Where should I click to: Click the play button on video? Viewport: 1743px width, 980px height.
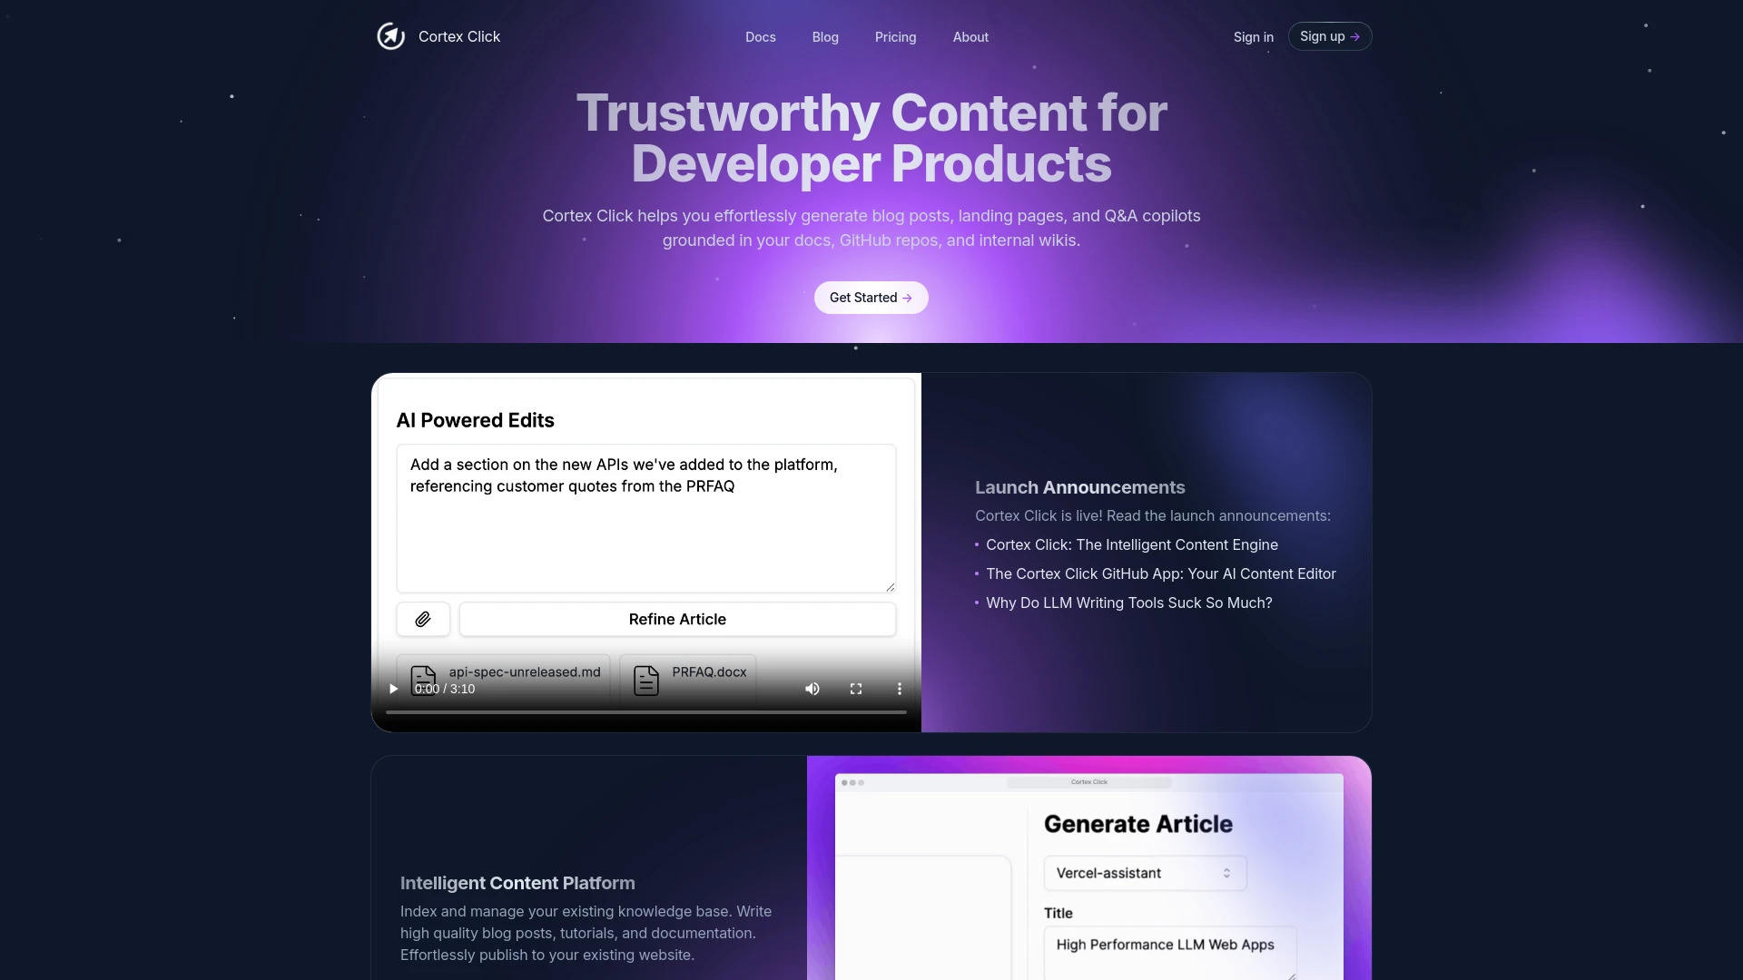[x=394, y=688]
